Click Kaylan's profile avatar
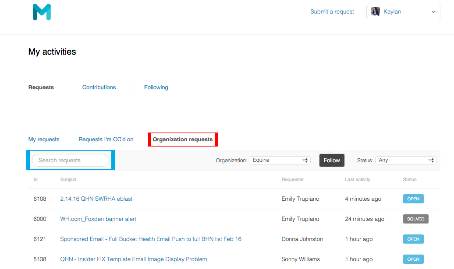Image resolution: width=454 pixels, height=269 pixels. 376,12
